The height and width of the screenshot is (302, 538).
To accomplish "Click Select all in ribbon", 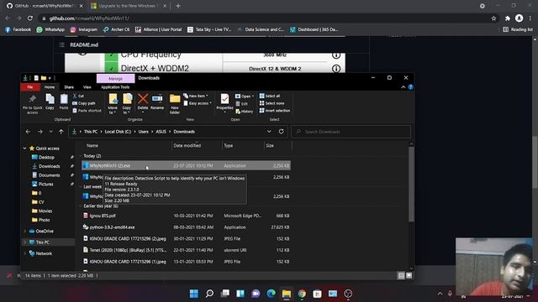I will (270, 96).
